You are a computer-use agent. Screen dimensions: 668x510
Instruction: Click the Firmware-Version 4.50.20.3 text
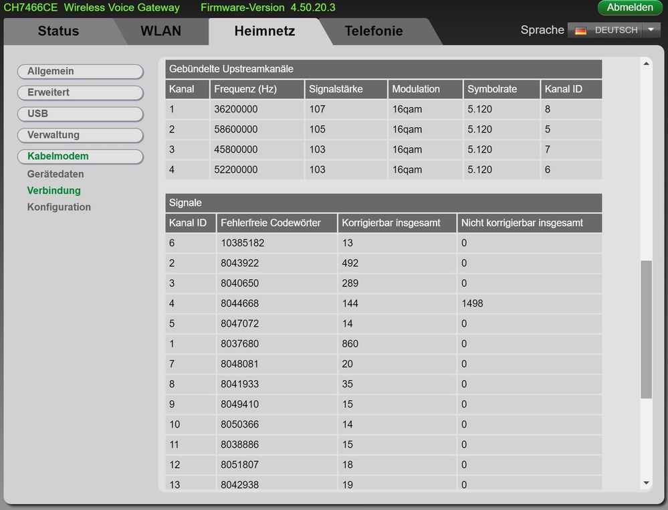(x=268, y=7)
